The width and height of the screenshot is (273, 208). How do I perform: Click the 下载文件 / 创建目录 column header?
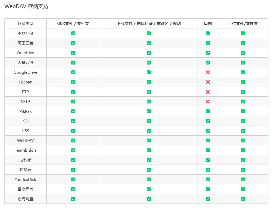coord(149,24)
